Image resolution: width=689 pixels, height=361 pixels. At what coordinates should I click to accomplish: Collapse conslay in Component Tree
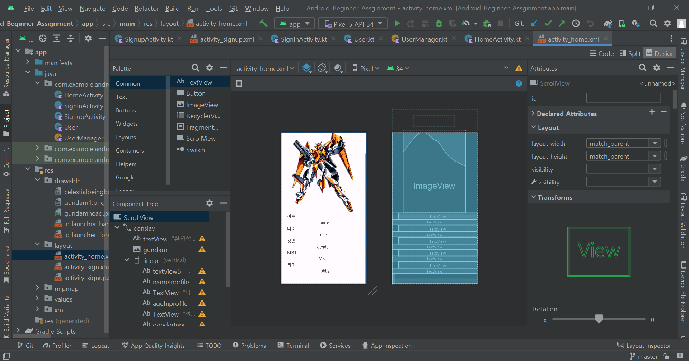click(x=117, y=228)
